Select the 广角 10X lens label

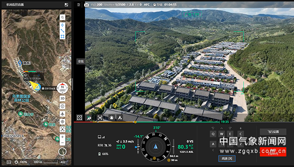tap(192, 14)
